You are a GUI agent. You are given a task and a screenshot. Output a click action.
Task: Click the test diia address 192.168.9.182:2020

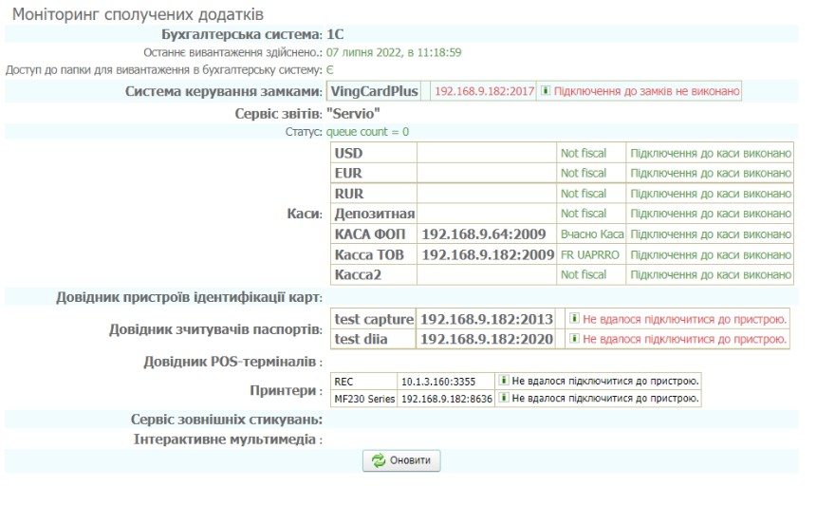tap(488, 339)
